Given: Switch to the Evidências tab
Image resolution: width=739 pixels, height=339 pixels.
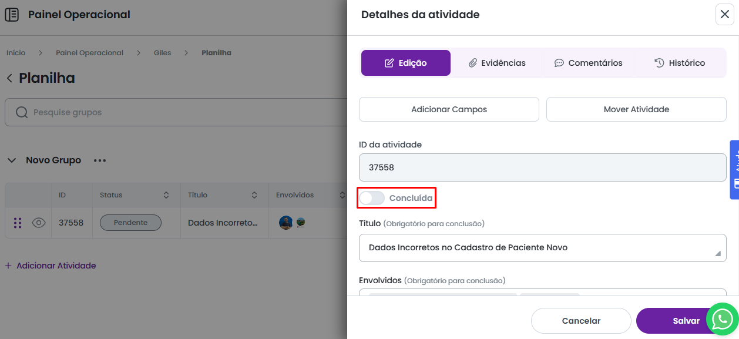Looking at the screenshot, I should tap(496, 63).
